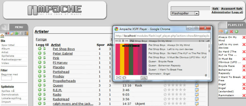
Task: Open the Home icon in the sidebar
Action: tap(2, 36)
